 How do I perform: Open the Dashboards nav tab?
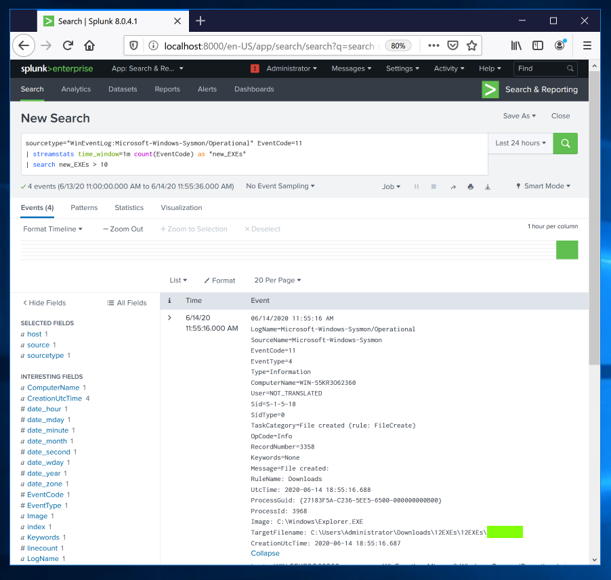click(x=254, y=89)
